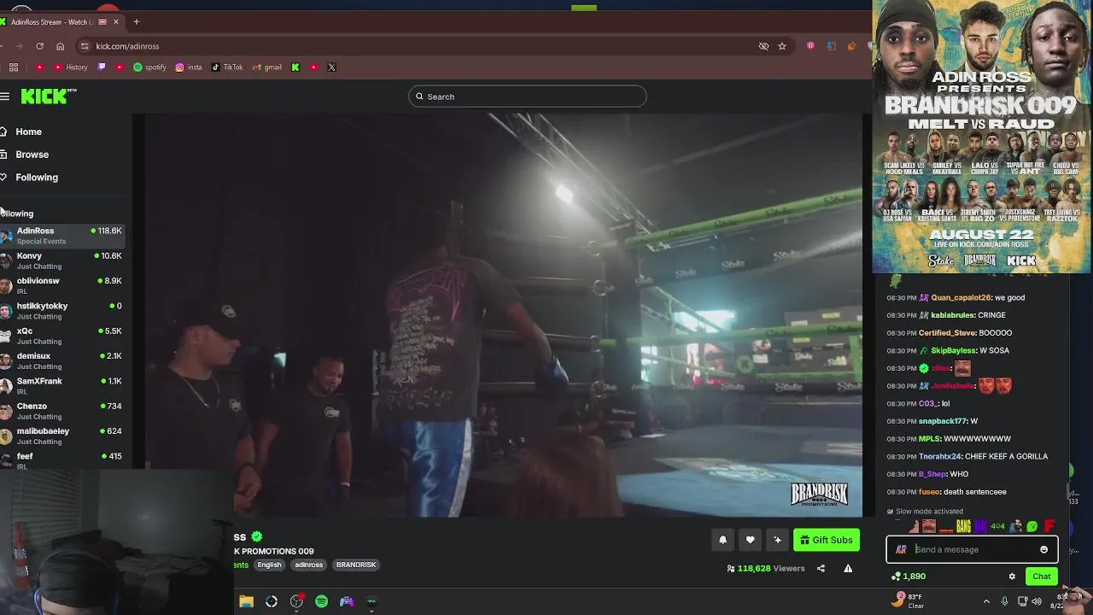Open xQc channel in following list
Screen dimensions: 1093x615
(62, 336)
